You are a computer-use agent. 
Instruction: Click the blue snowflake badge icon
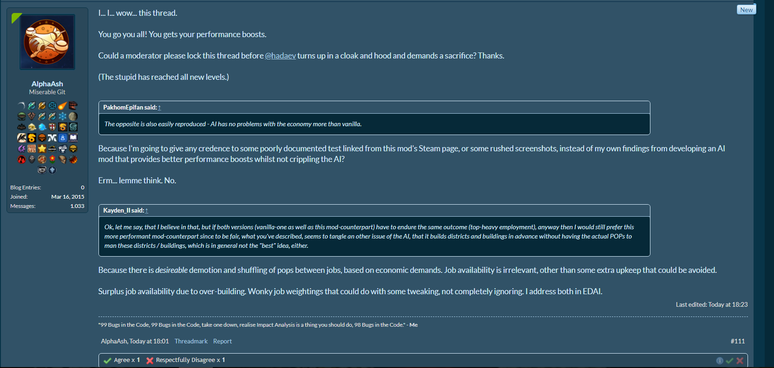63,116
